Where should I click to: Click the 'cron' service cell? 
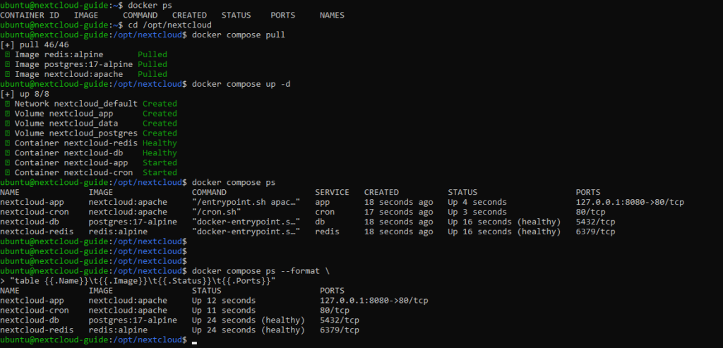[x=325, y=212]
